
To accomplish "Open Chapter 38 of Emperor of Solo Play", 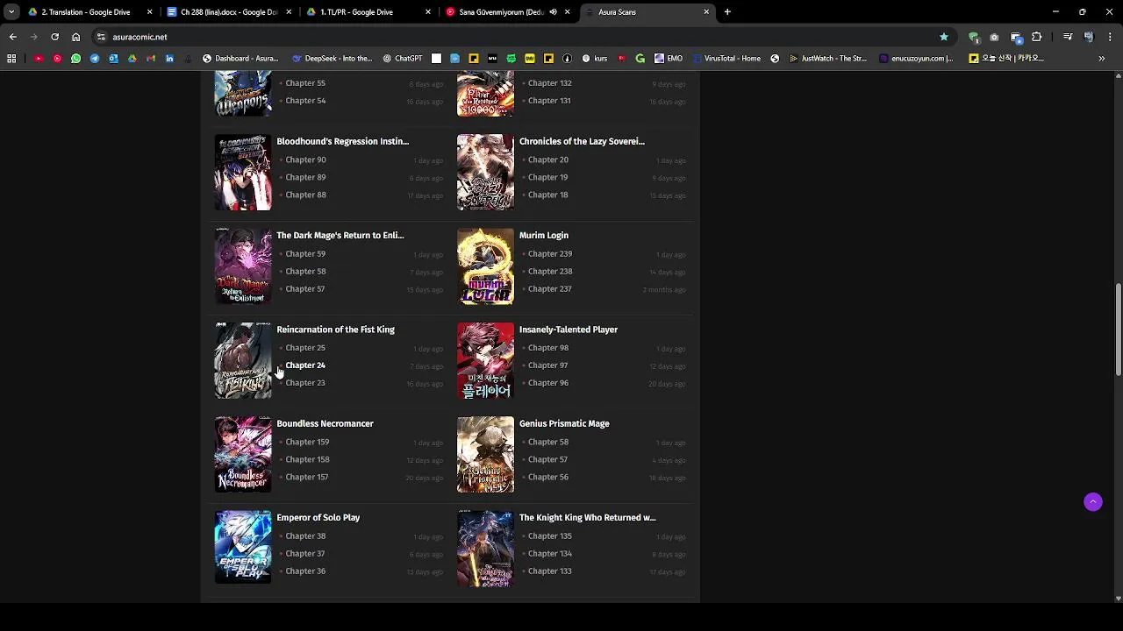I will [x=305, y=536].
